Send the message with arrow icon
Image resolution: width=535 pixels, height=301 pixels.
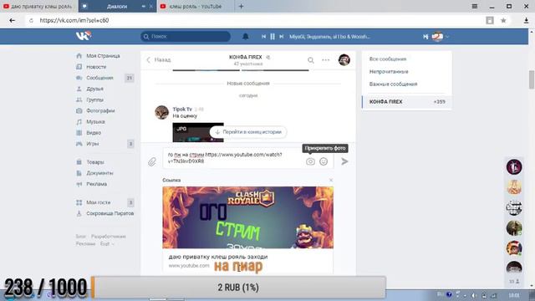[x=344, y=161]
